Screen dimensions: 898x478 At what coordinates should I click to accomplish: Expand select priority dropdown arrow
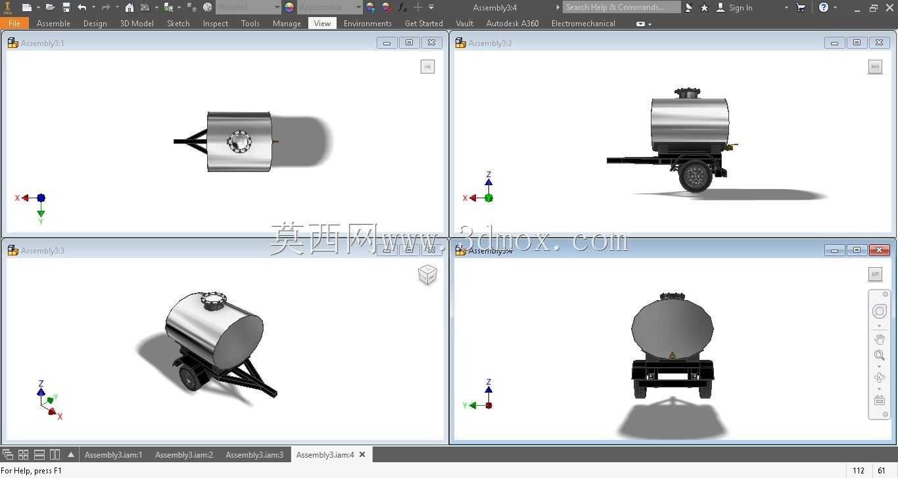[x=179, y=7]
